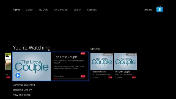Click the 12:05 PM clock

pyautogui.click(x=148, y=10)
